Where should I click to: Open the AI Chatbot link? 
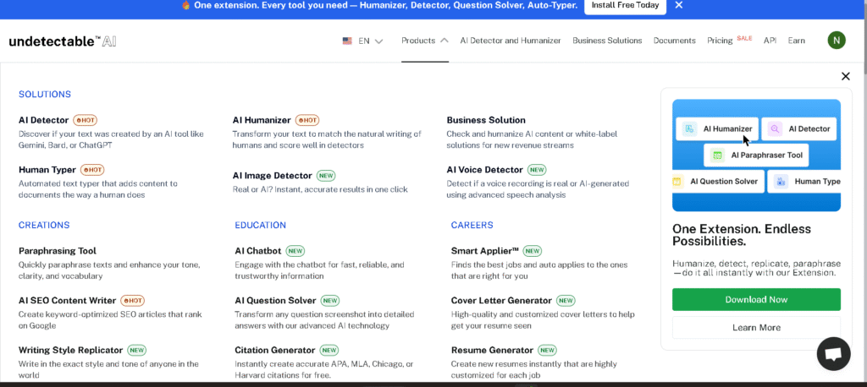click(257, 251)
